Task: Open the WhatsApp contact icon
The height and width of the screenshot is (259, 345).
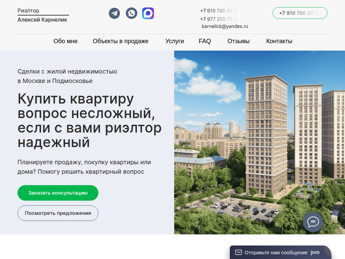Action: click(x=131, y=13)
